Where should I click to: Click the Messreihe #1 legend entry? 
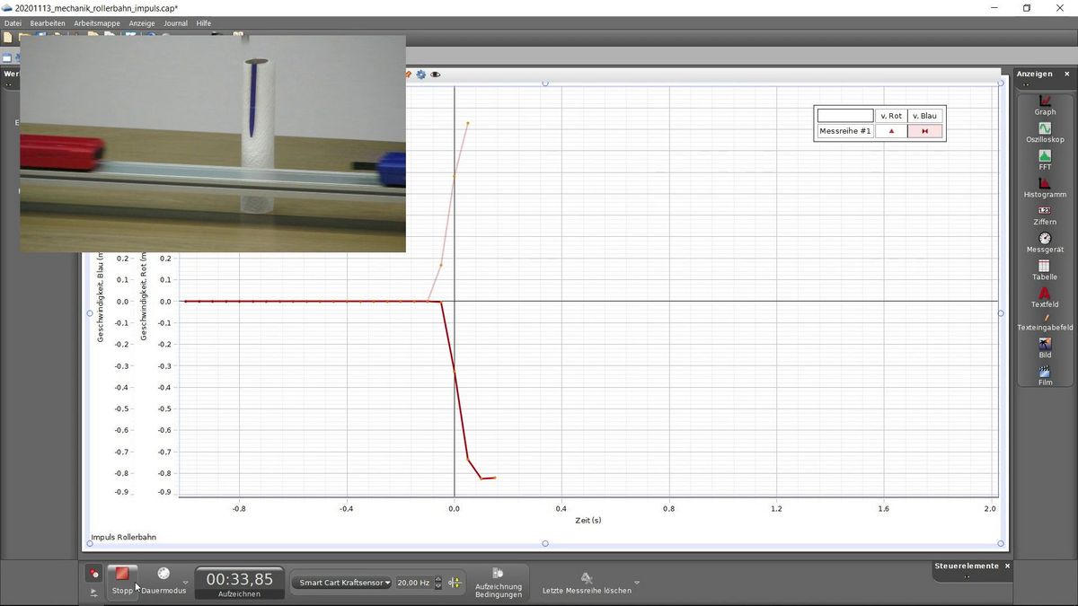tap(845, 131)
